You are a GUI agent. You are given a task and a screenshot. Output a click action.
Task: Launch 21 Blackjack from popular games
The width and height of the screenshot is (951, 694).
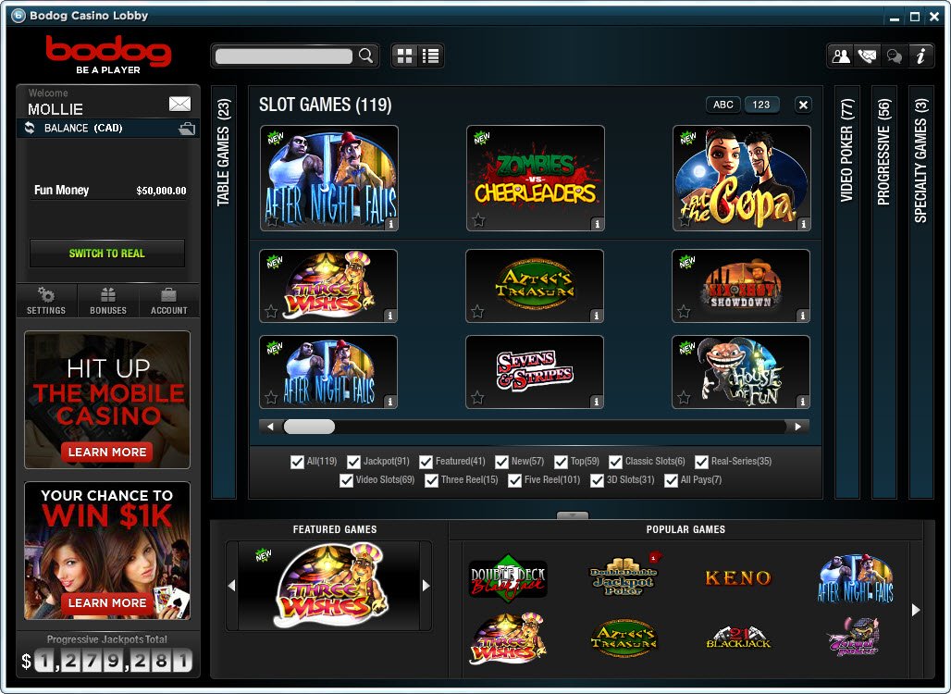(738, 638)
